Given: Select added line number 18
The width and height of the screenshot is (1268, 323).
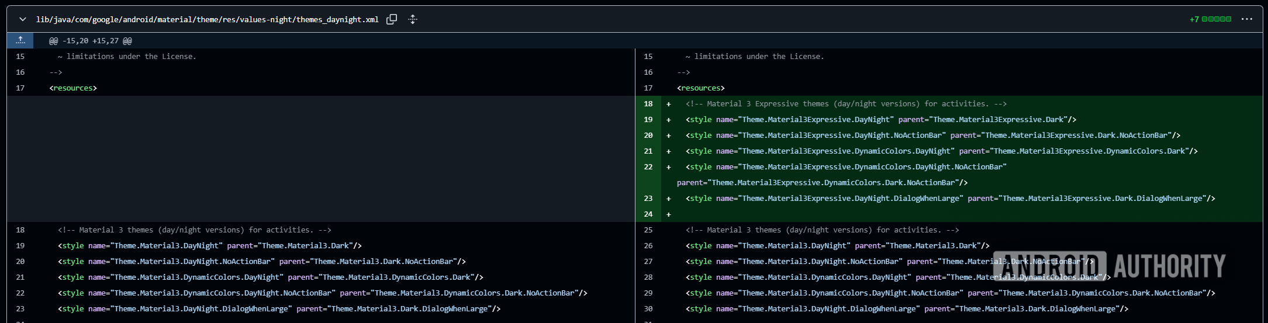Looking at the screenshot, I should tap(648, 104).
